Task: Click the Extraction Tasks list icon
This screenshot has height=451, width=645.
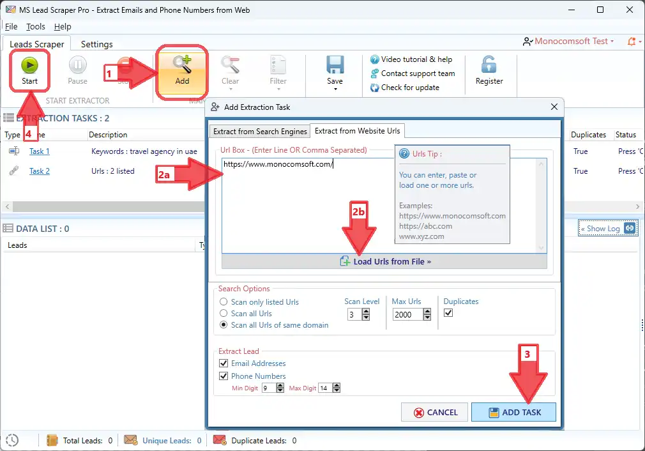Action: click(9, 118)
